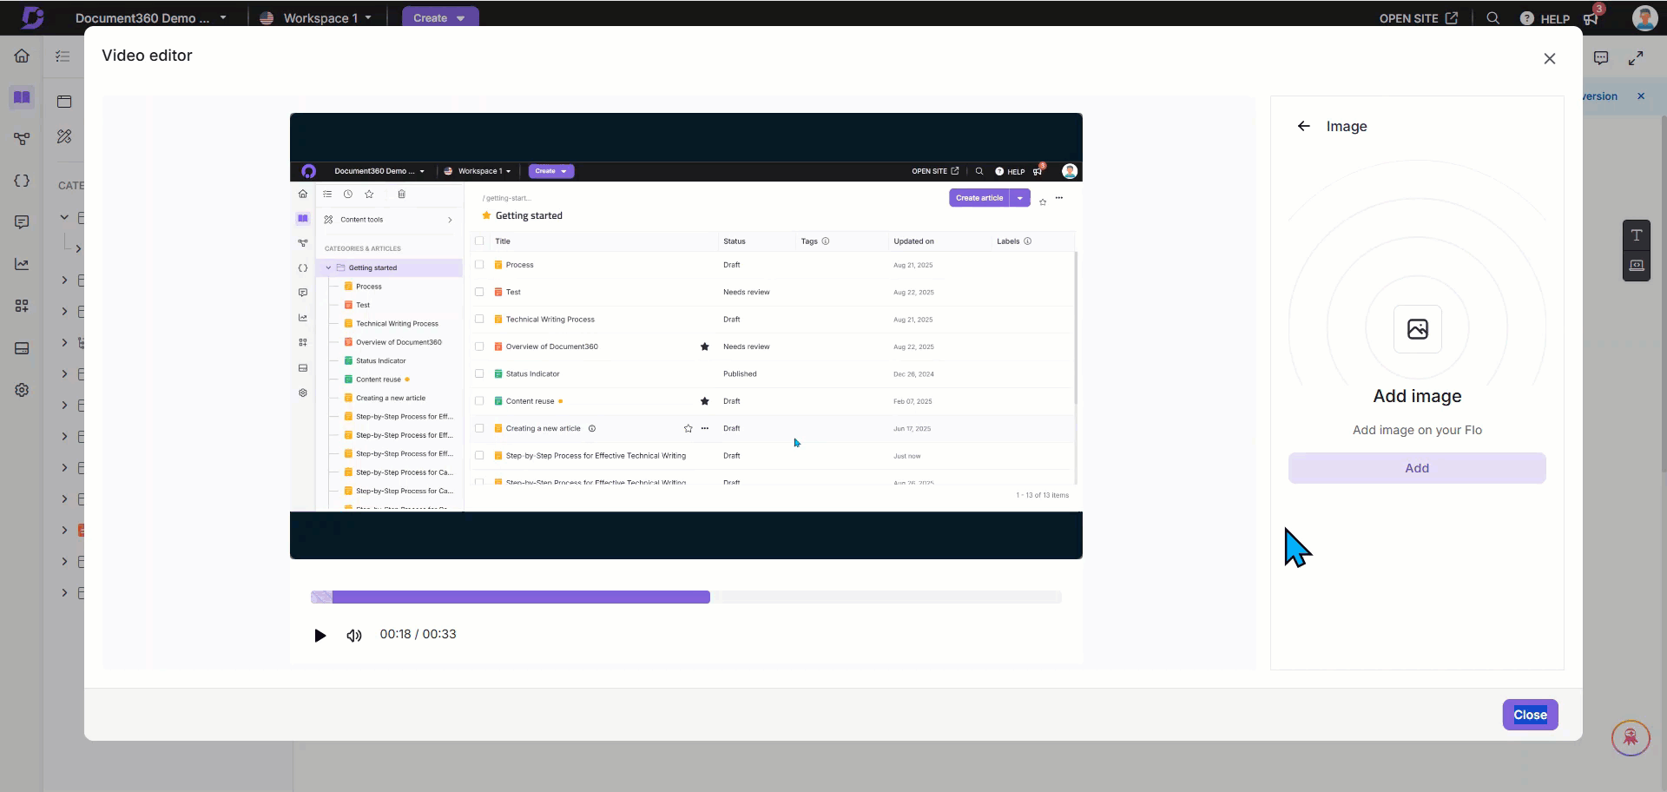Dismiss the version banner with X
This screenshot has width=1667, height=792.
[x=1641, y=96]
